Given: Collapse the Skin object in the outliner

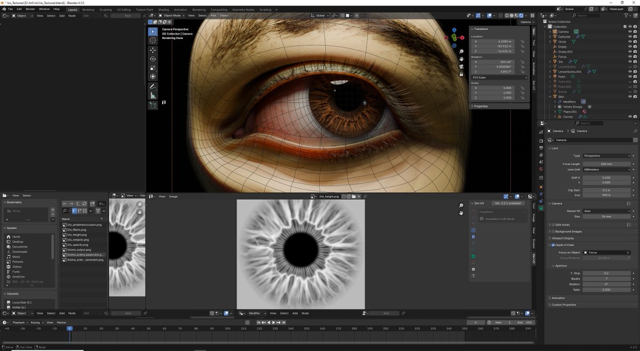Looking at the screenshot, I should pos(549,97).
